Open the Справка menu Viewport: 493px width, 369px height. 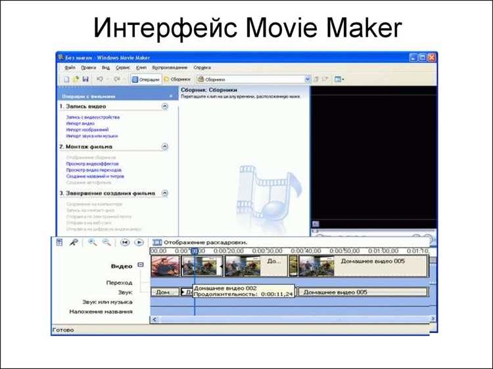tap(202, 68)
